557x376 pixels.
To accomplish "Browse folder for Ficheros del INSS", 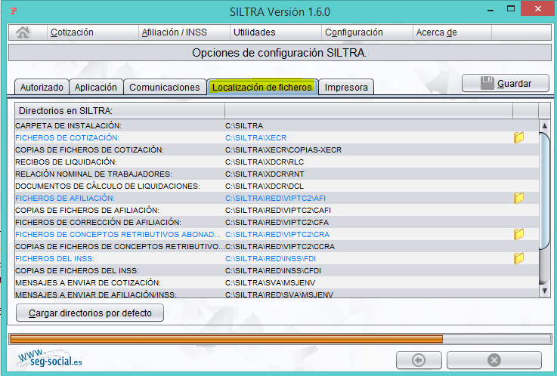I will click(x=518, y=258).
